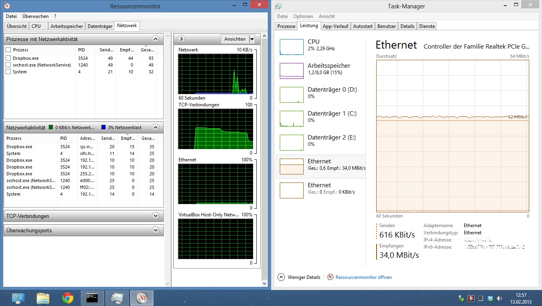The width and height of the screenshot is (542, 306).
Task: Select the Ethernet entry receiving 34,0 MBit/s
Action: (320, 167)
